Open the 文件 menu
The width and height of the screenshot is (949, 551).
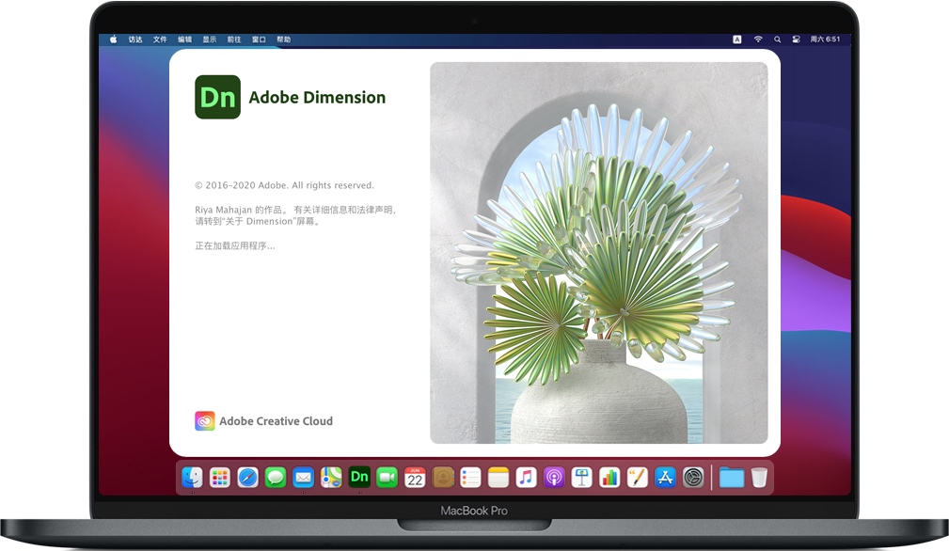click(160, 39)
